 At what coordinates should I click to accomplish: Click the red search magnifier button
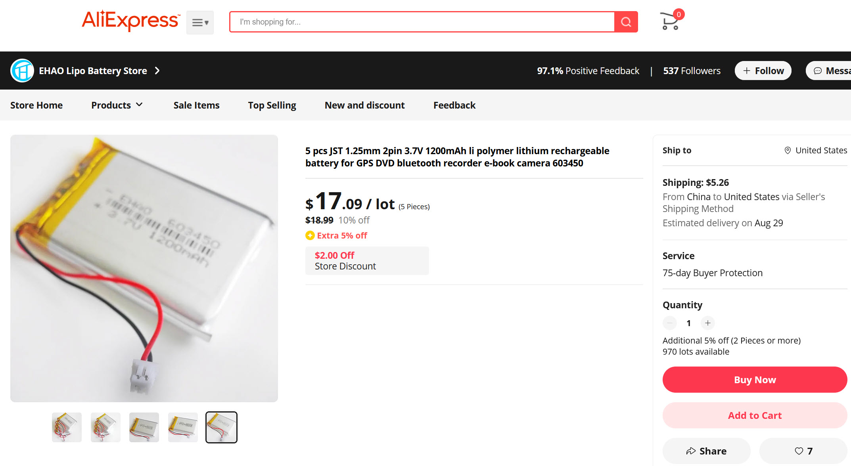tap(626, 22)
